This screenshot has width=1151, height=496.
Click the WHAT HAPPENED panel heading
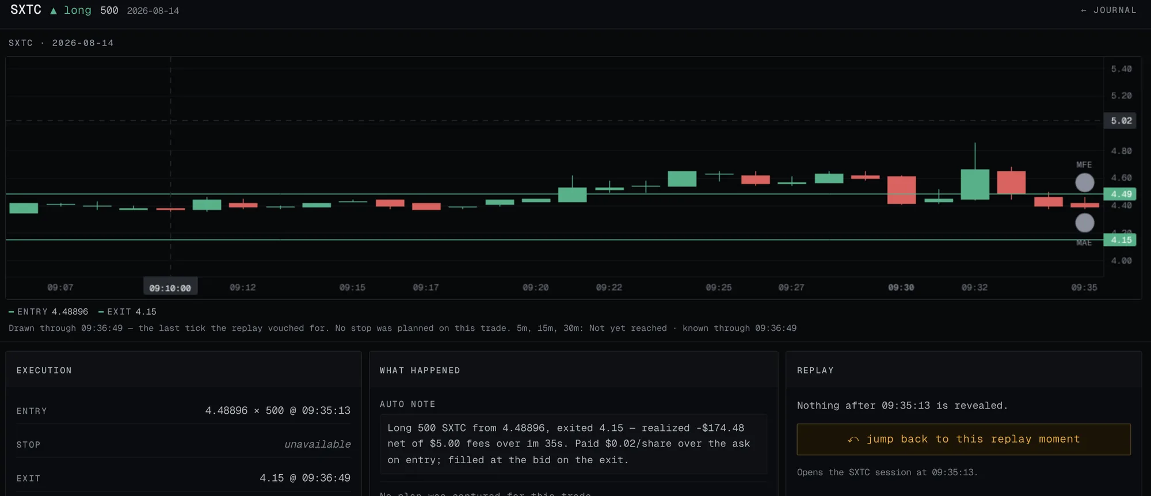[420, 371]
